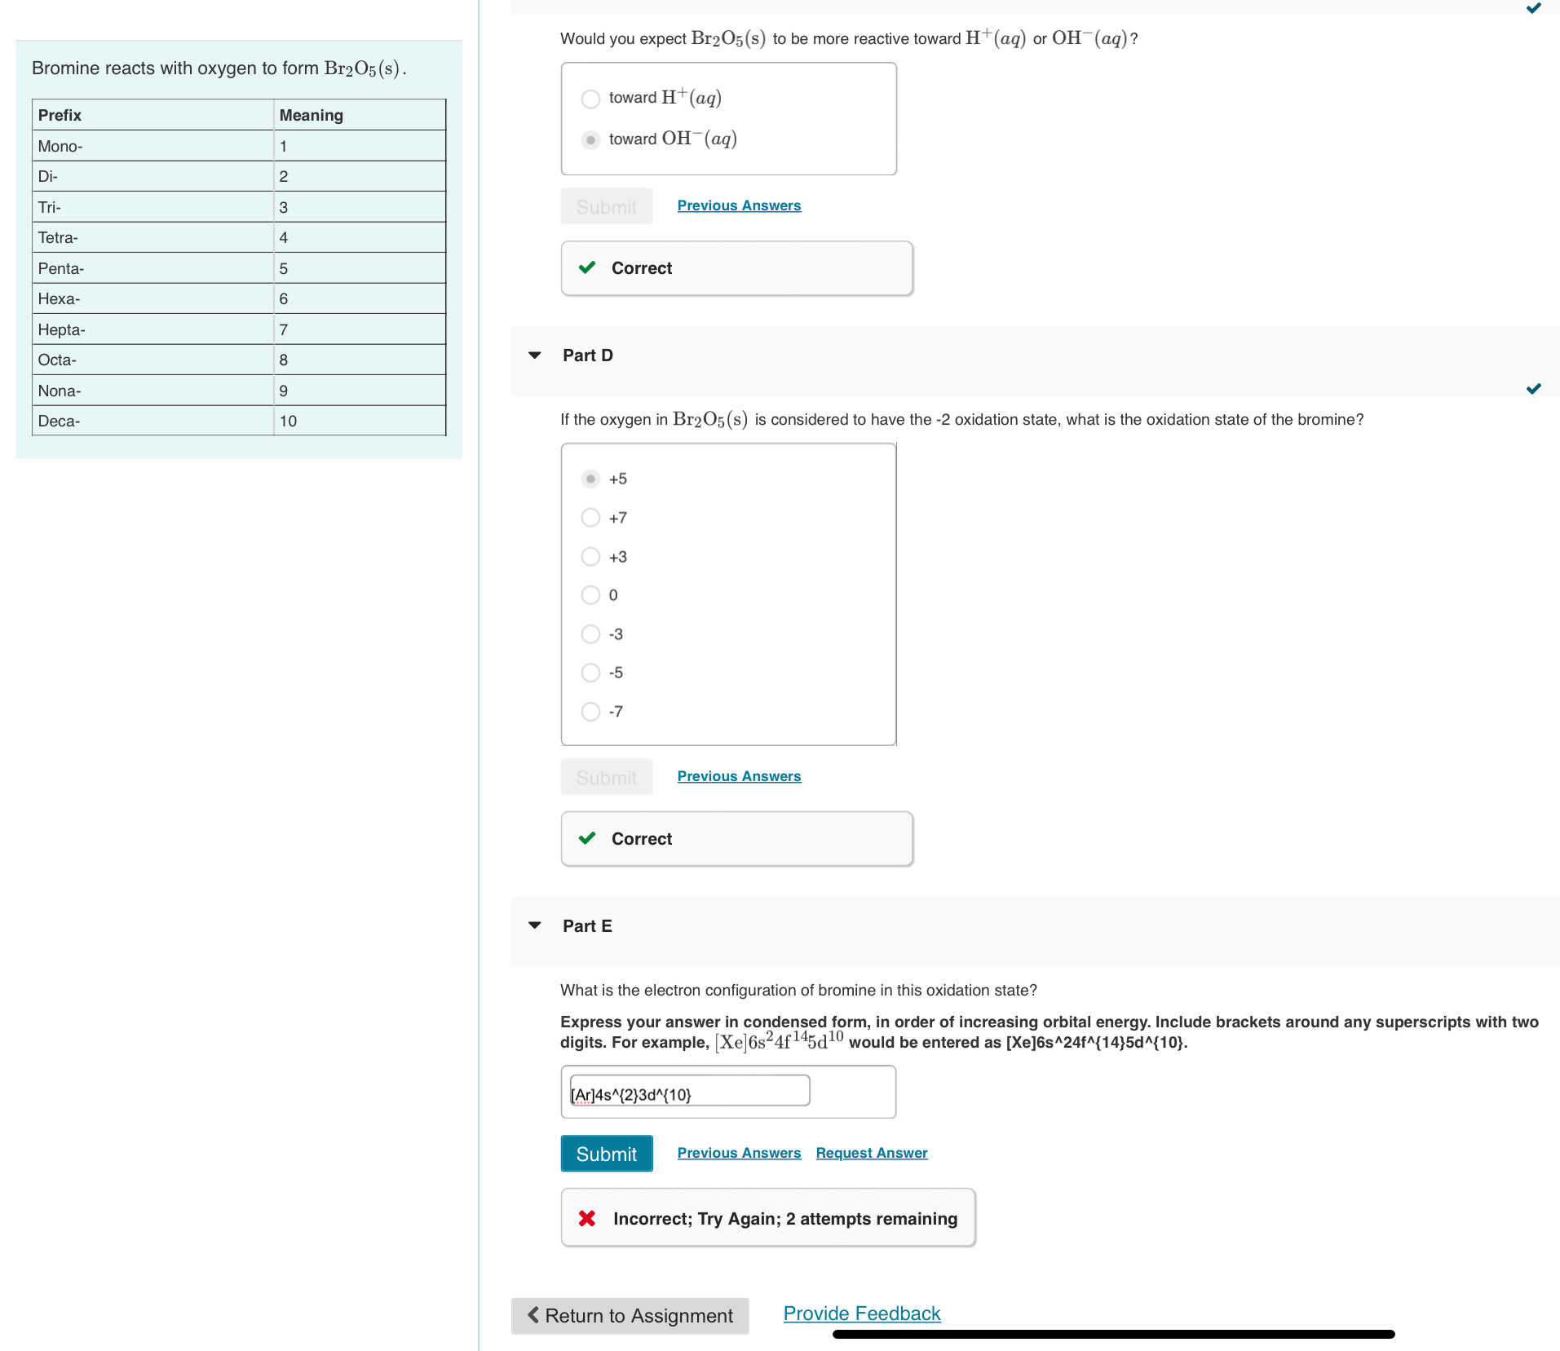Click the Bromine reacts with oxygen intro text
This screenshot has height=1351, width=1560.
[219, 68]
